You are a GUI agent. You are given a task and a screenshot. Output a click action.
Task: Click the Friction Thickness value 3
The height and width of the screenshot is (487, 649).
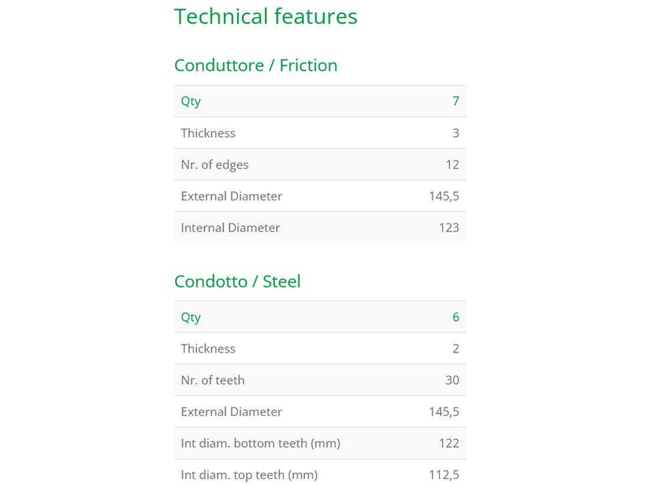[455, 133]
